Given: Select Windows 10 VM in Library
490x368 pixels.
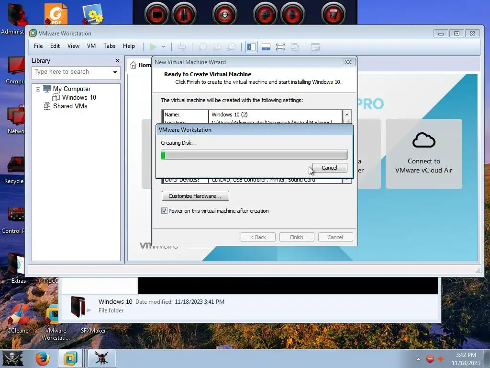Looking at the screenshot, I should tap(79, 97).
